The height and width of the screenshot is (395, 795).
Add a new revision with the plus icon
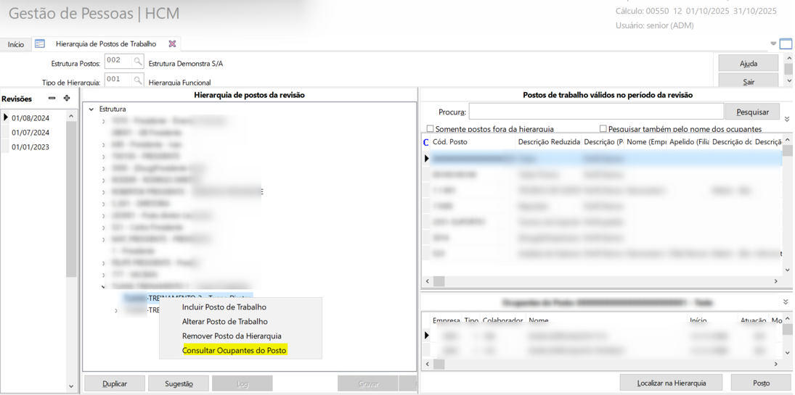pos(67,99)
